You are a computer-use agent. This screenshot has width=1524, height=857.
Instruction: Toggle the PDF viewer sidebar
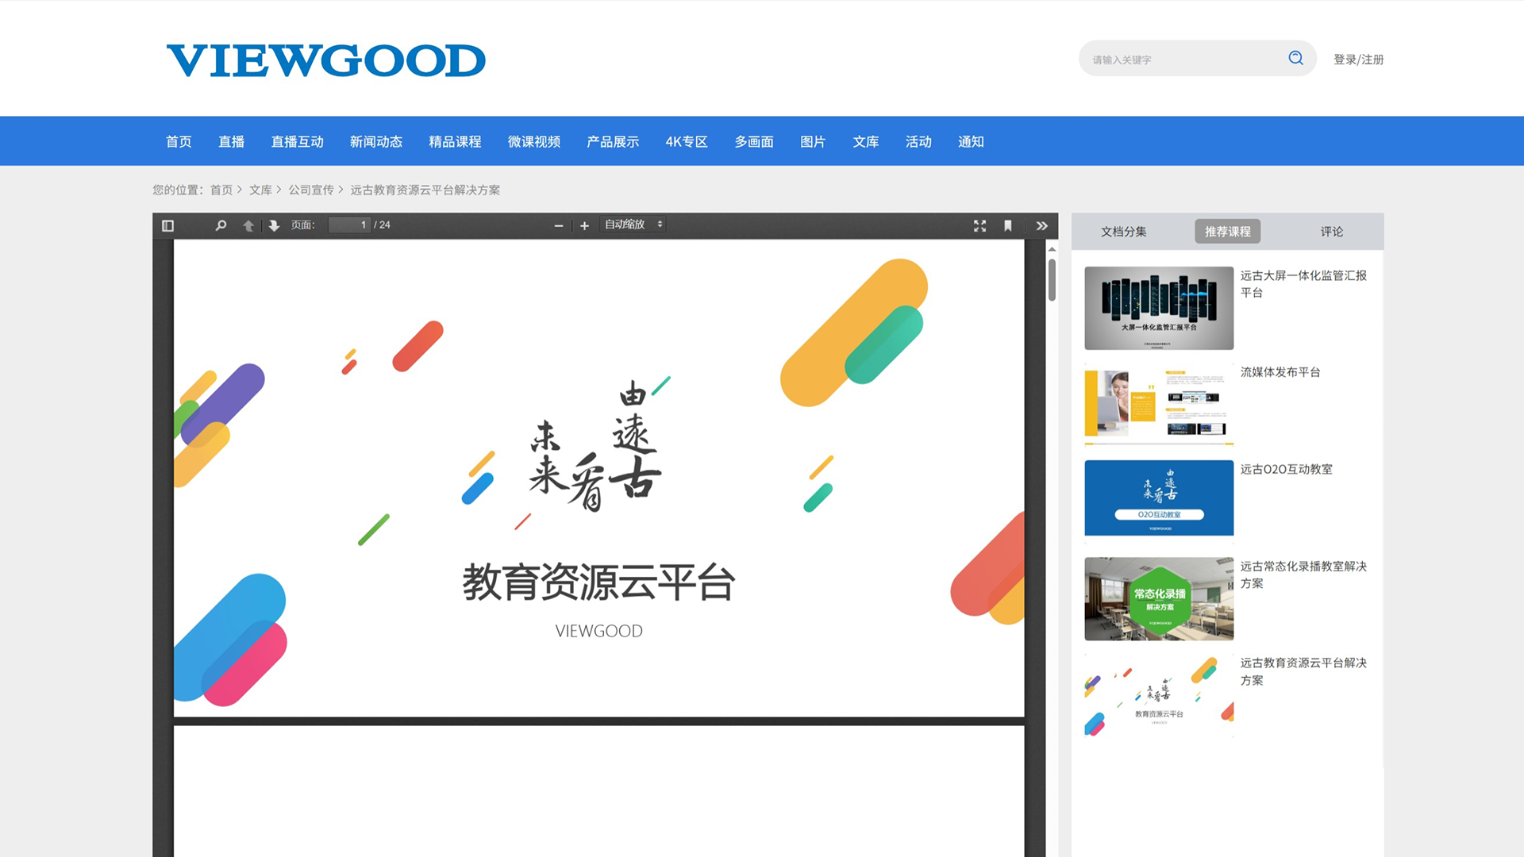(167, 225)
